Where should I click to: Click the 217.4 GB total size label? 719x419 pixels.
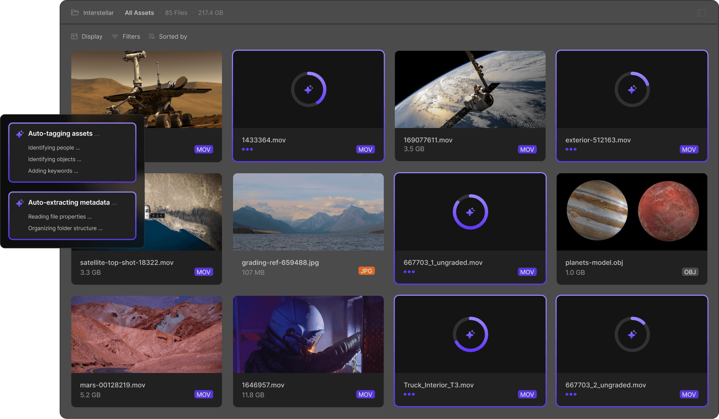tap(211, 13)
